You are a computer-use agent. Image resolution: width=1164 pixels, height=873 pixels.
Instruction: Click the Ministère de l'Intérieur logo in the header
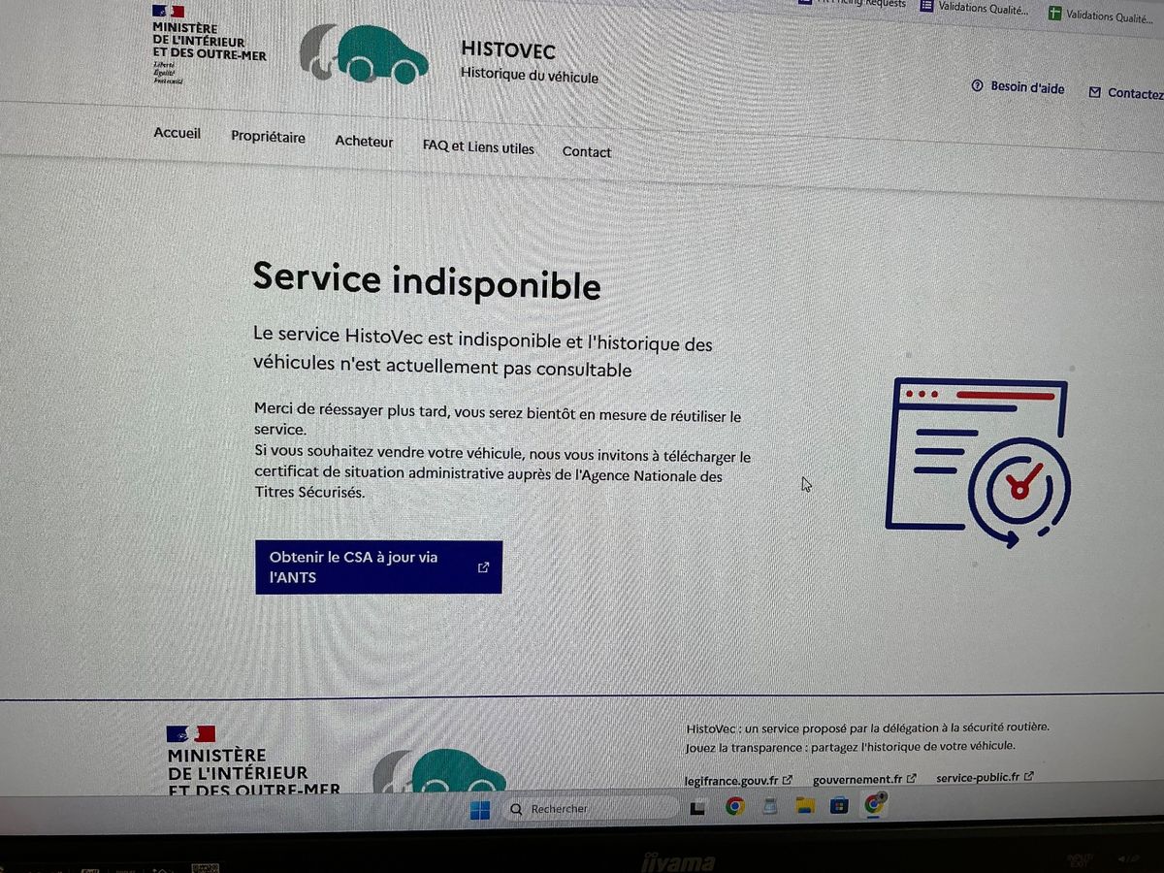tap(209, 45)
